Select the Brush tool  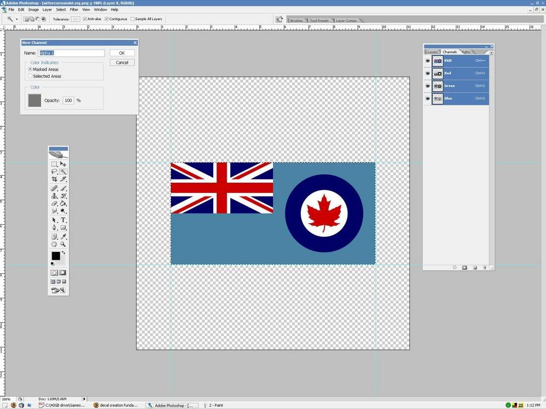pos(63,188)
